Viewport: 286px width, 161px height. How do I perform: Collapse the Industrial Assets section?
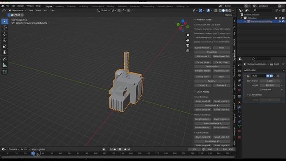point(195,20)
